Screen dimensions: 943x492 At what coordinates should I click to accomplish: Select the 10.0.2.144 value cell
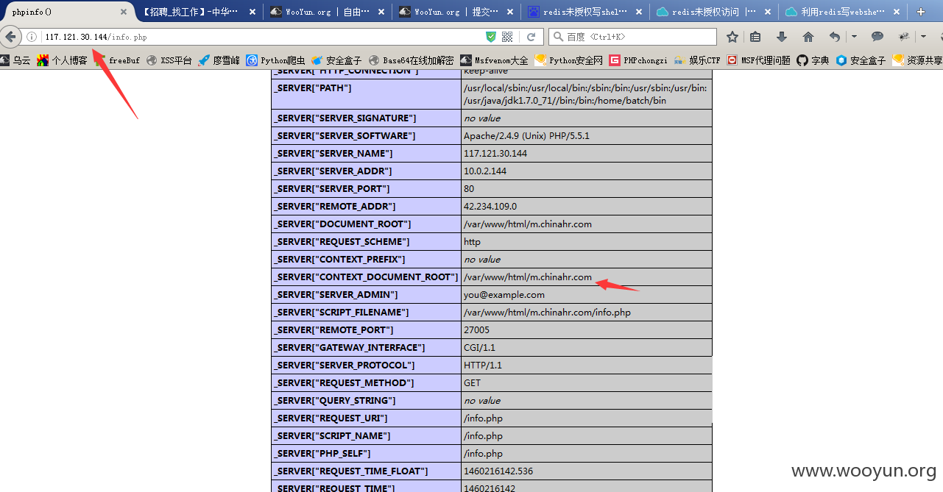587,171
